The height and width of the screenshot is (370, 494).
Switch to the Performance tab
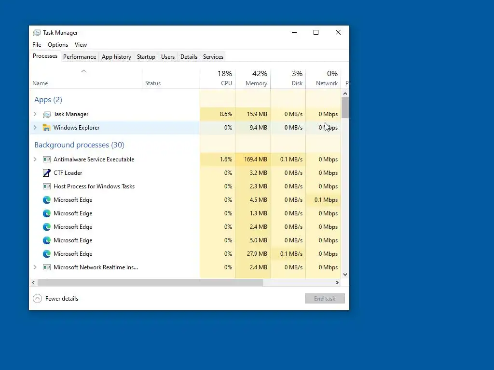(80, 57)
